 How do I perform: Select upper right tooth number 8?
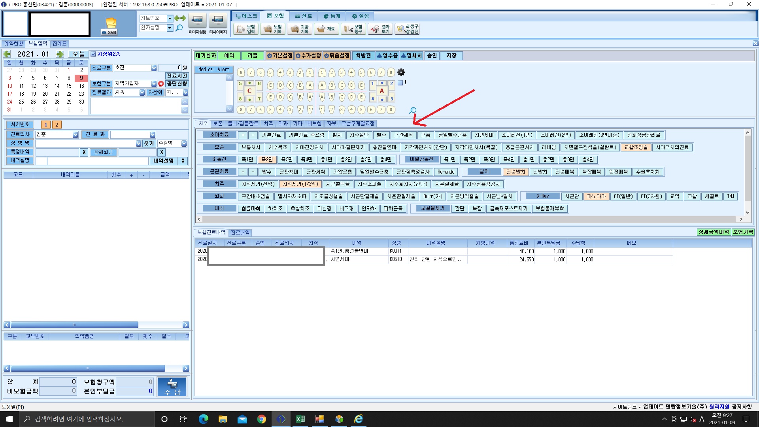pos(391,72)
